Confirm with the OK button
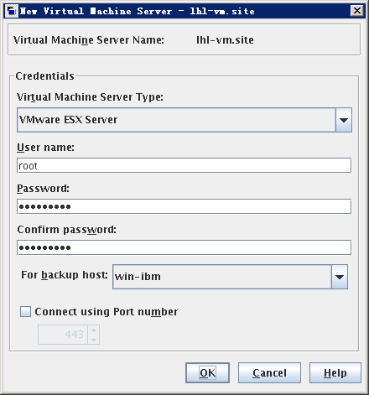The width and height of the screenshot is (369, 395). click(207, 373)
